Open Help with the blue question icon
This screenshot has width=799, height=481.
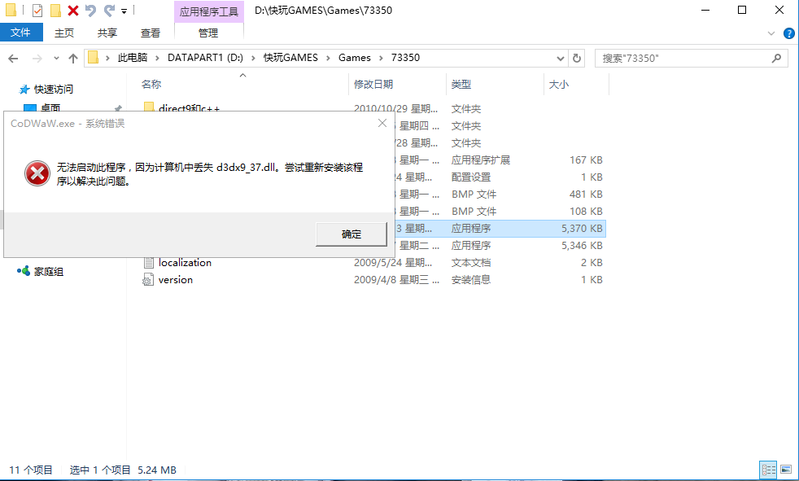click(x=788, y=33)
